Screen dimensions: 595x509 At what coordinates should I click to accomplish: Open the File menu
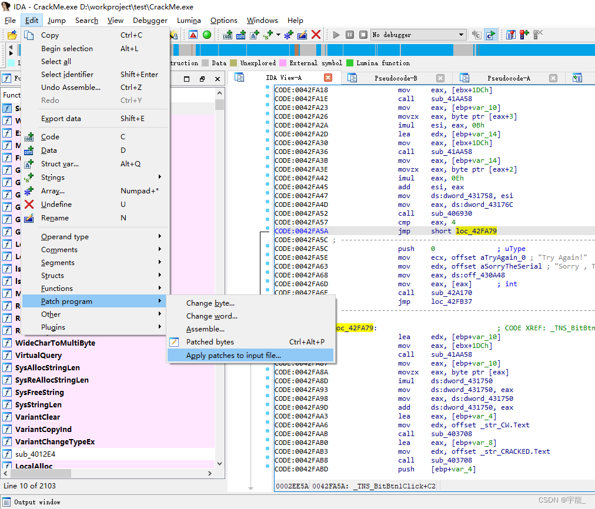pyautogui.click(x=10, y=21)
